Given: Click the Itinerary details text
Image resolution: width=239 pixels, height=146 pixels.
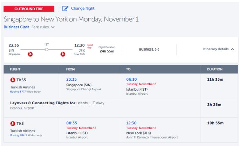Looking at the screenshot, I should tap(216, 49).
